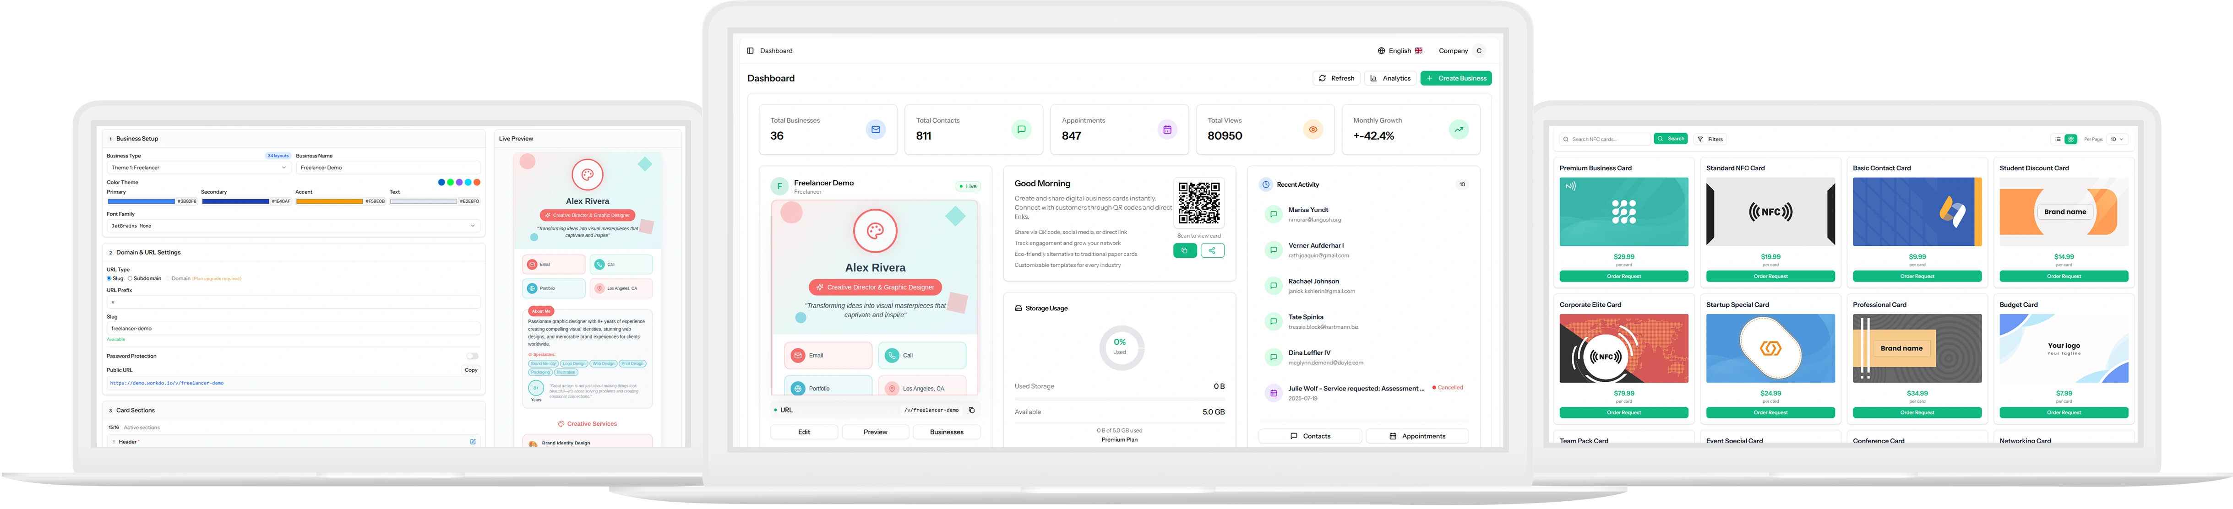Open the Startup Special Card thumbnail
The image size is (2233, 509).
coord(1770,349)
